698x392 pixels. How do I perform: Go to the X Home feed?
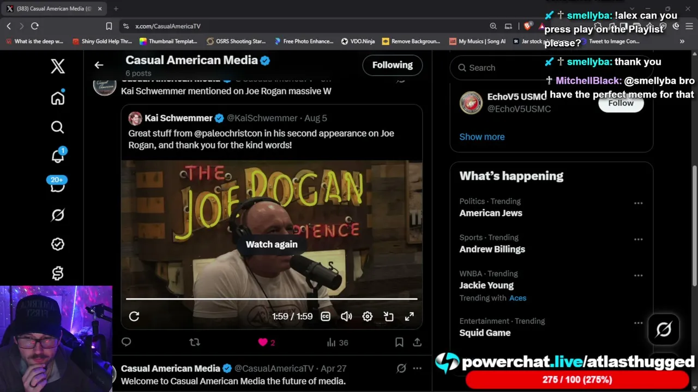point(58,98)
